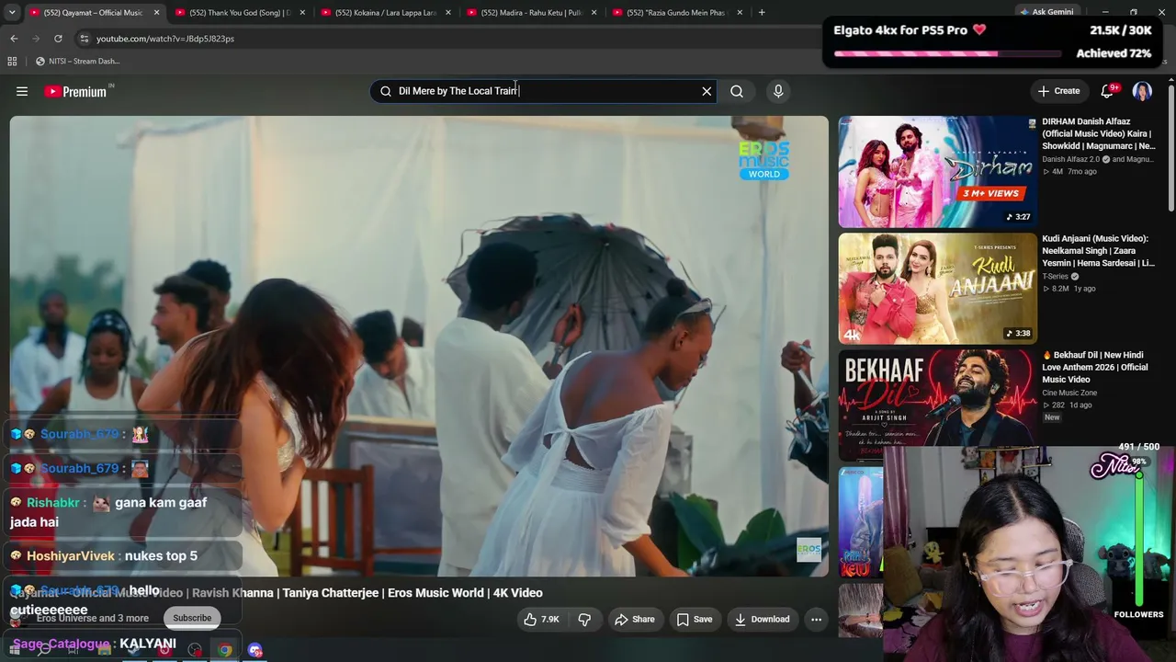The image size is (1176, 662).
Task: Share the Qayamat video
Action: [635, 620]
